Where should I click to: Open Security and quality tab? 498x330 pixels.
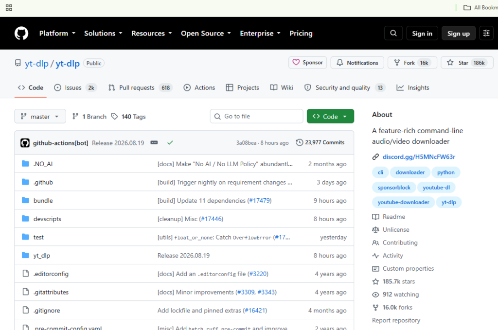click(345, 88)
